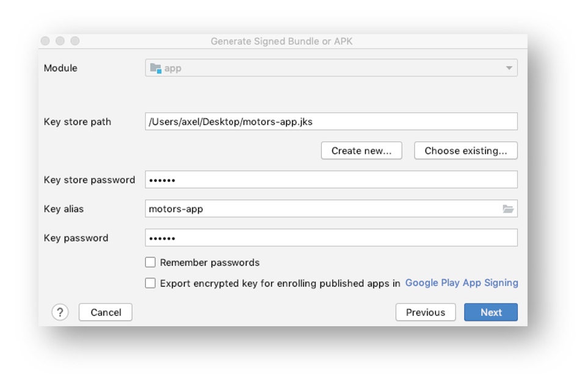This screenshot has width=577, height=375.
Task: Click into the Key password field
Action: (x=331, y=238)
